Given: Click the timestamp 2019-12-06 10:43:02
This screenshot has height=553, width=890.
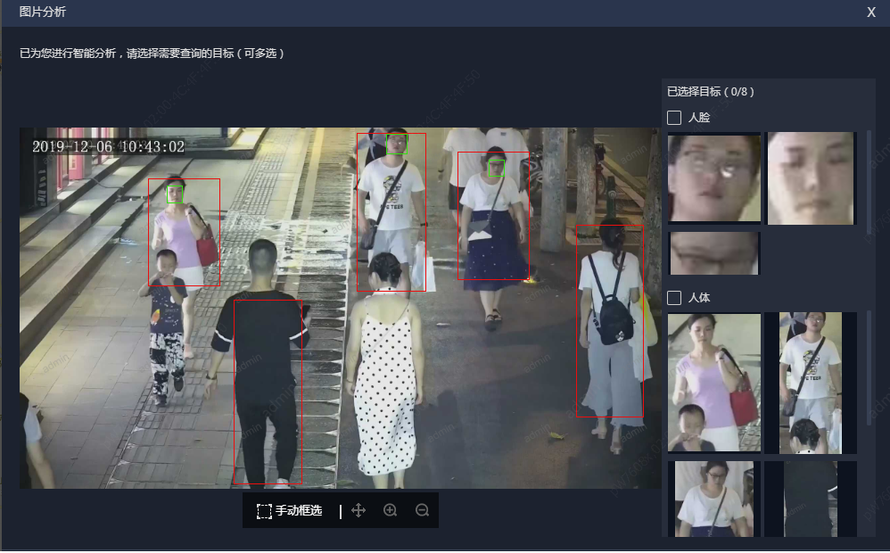Looking at the screenshot, I should 109,147.
